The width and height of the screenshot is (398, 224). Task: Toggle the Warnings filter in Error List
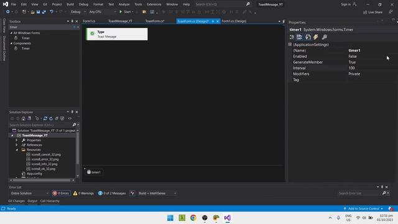click(x=83, y=194)
